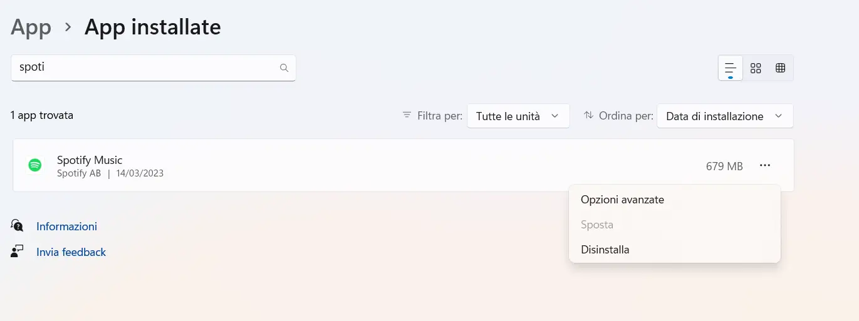Expand the Data di installazione sort dropdown
This screenshot has height=321, width=859.
[x=724, y=116]
